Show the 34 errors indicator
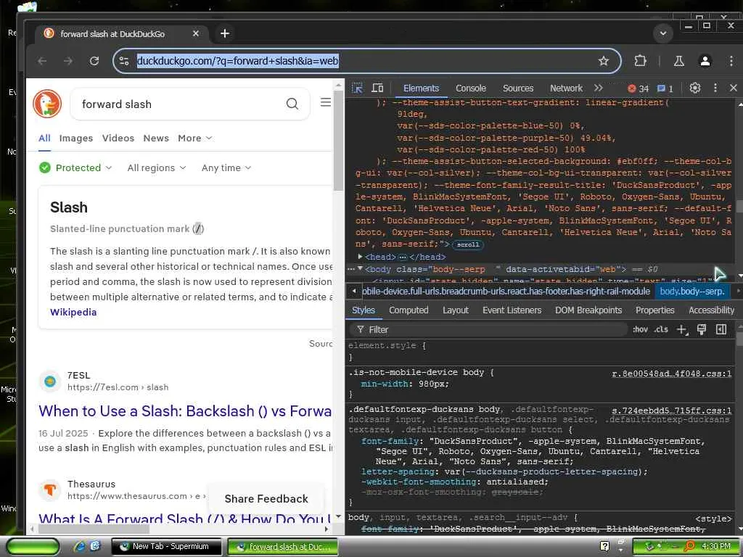 pos(638,88)
